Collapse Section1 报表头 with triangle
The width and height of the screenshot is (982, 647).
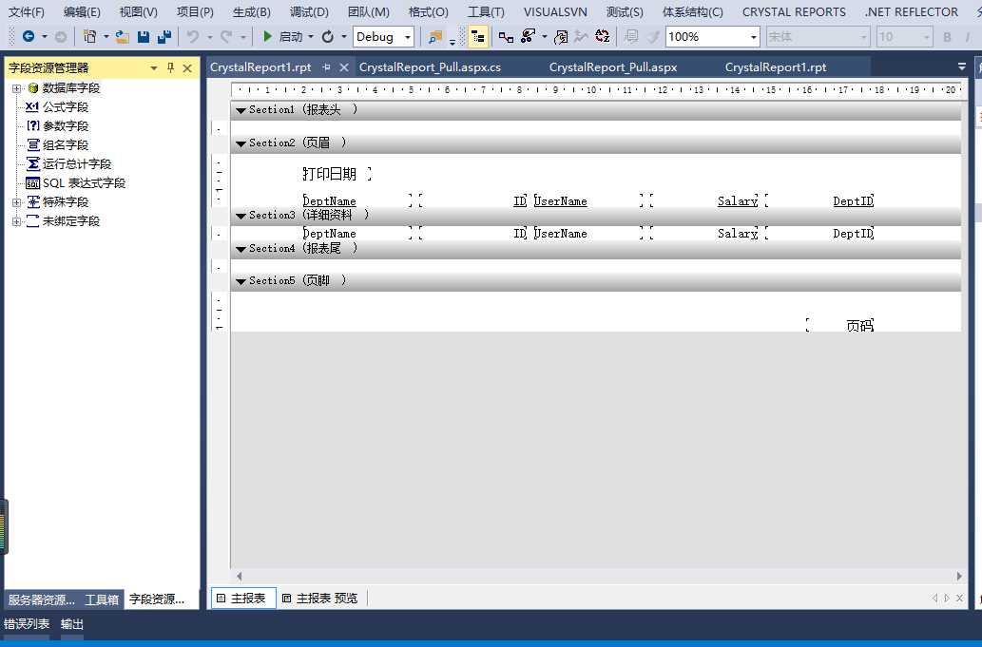241,110
